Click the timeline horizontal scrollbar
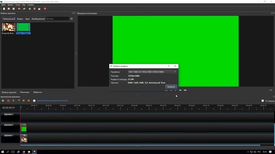 pyautogui.click(x=140, y=145)
